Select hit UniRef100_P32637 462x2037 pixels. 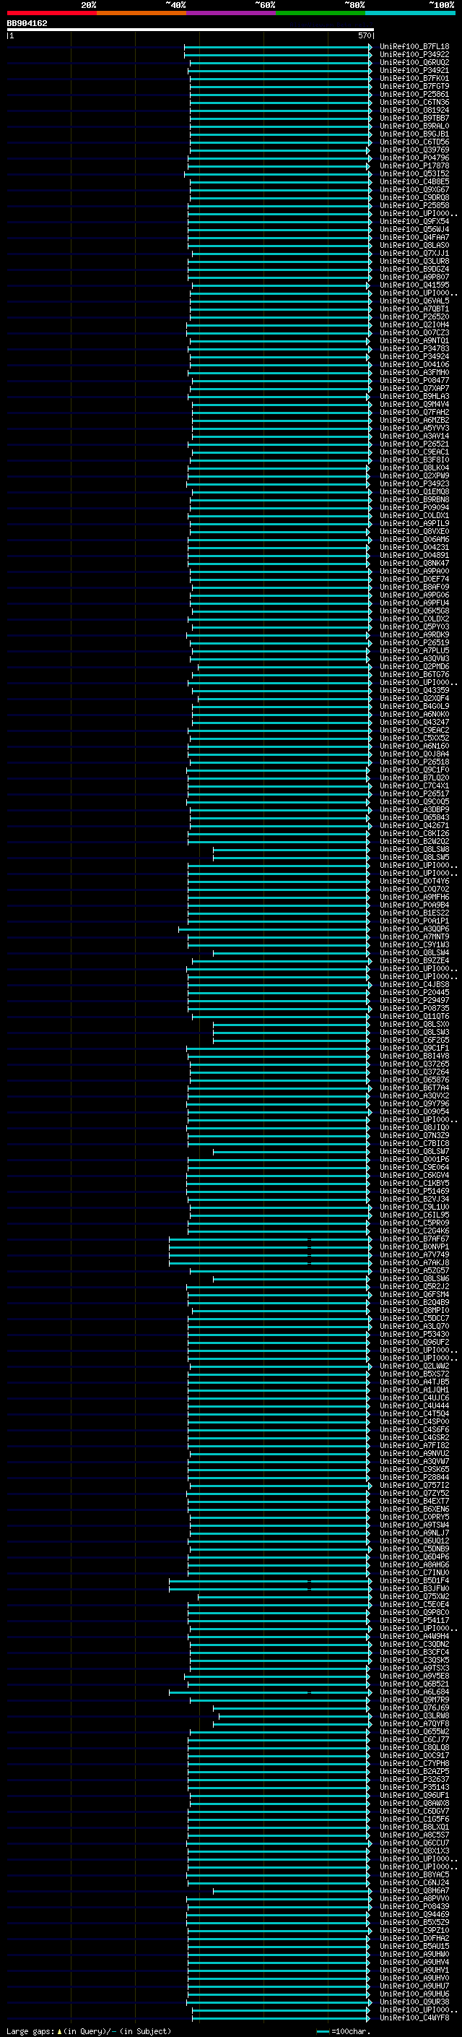(414, 1779)
